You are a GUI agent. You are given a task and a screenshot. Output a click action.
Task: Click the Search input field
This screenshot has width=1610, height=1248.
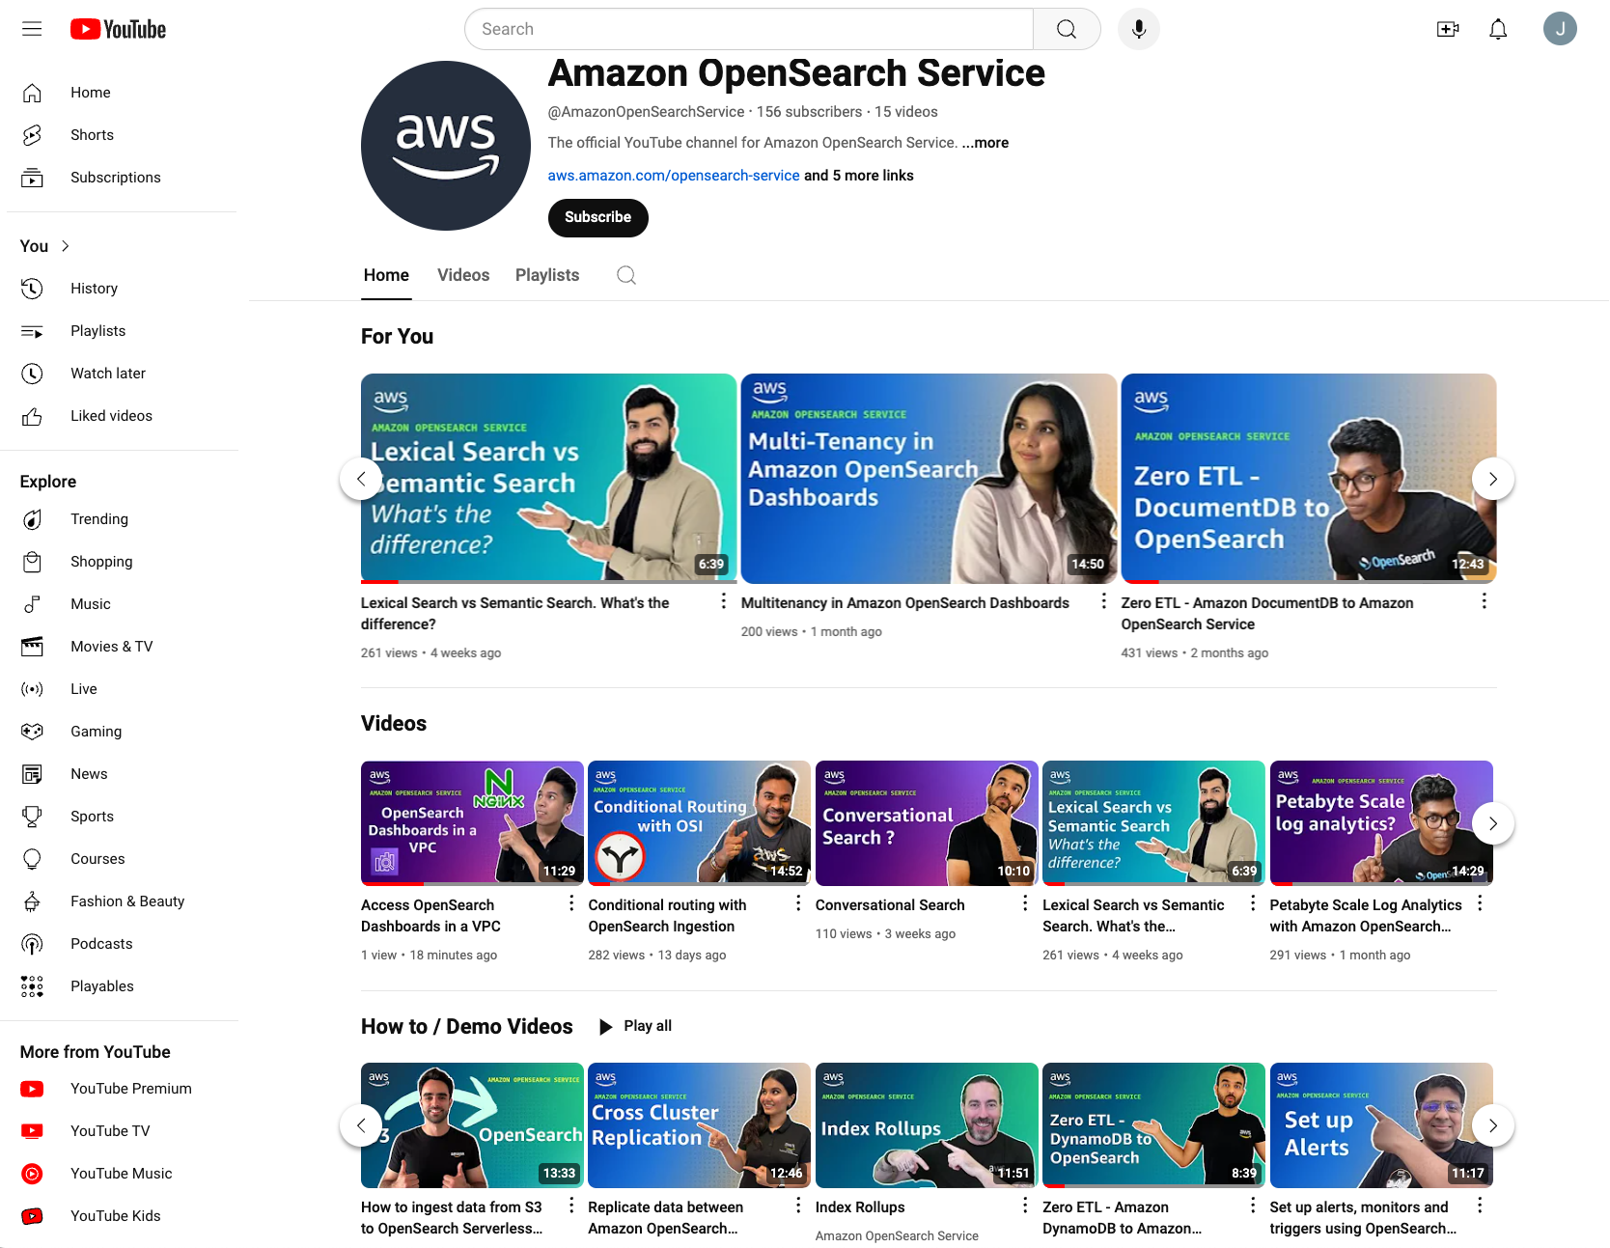coord(749,29)
